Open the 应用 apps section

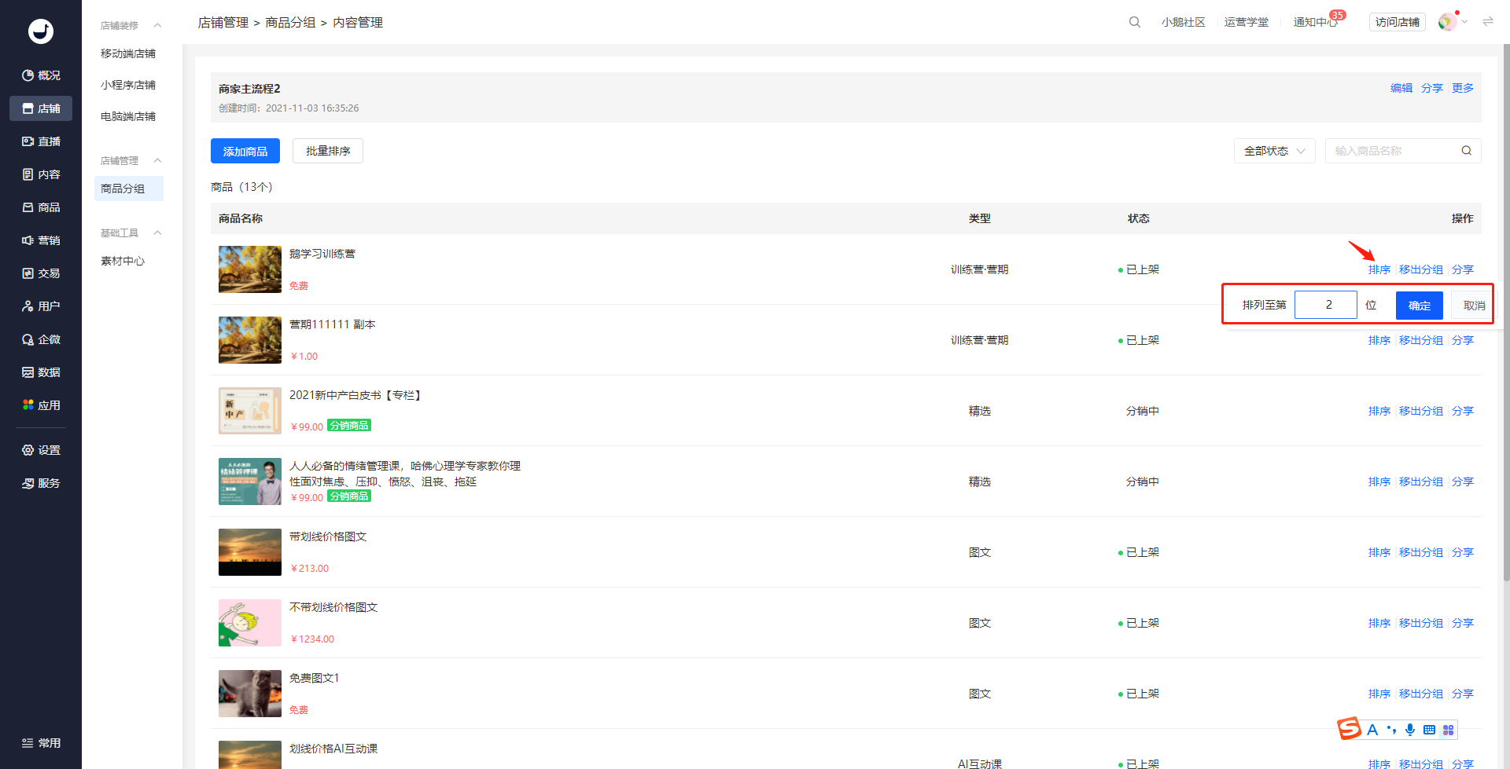pyautogui.click(x=41, y=405)
